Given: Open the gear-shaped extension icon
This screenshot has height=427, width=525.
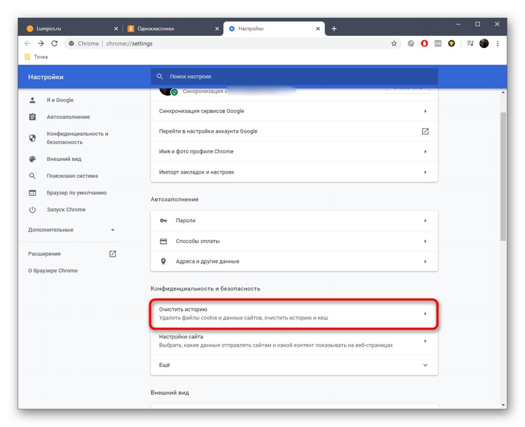Looking at the screenshot, I should coord(411,43).
